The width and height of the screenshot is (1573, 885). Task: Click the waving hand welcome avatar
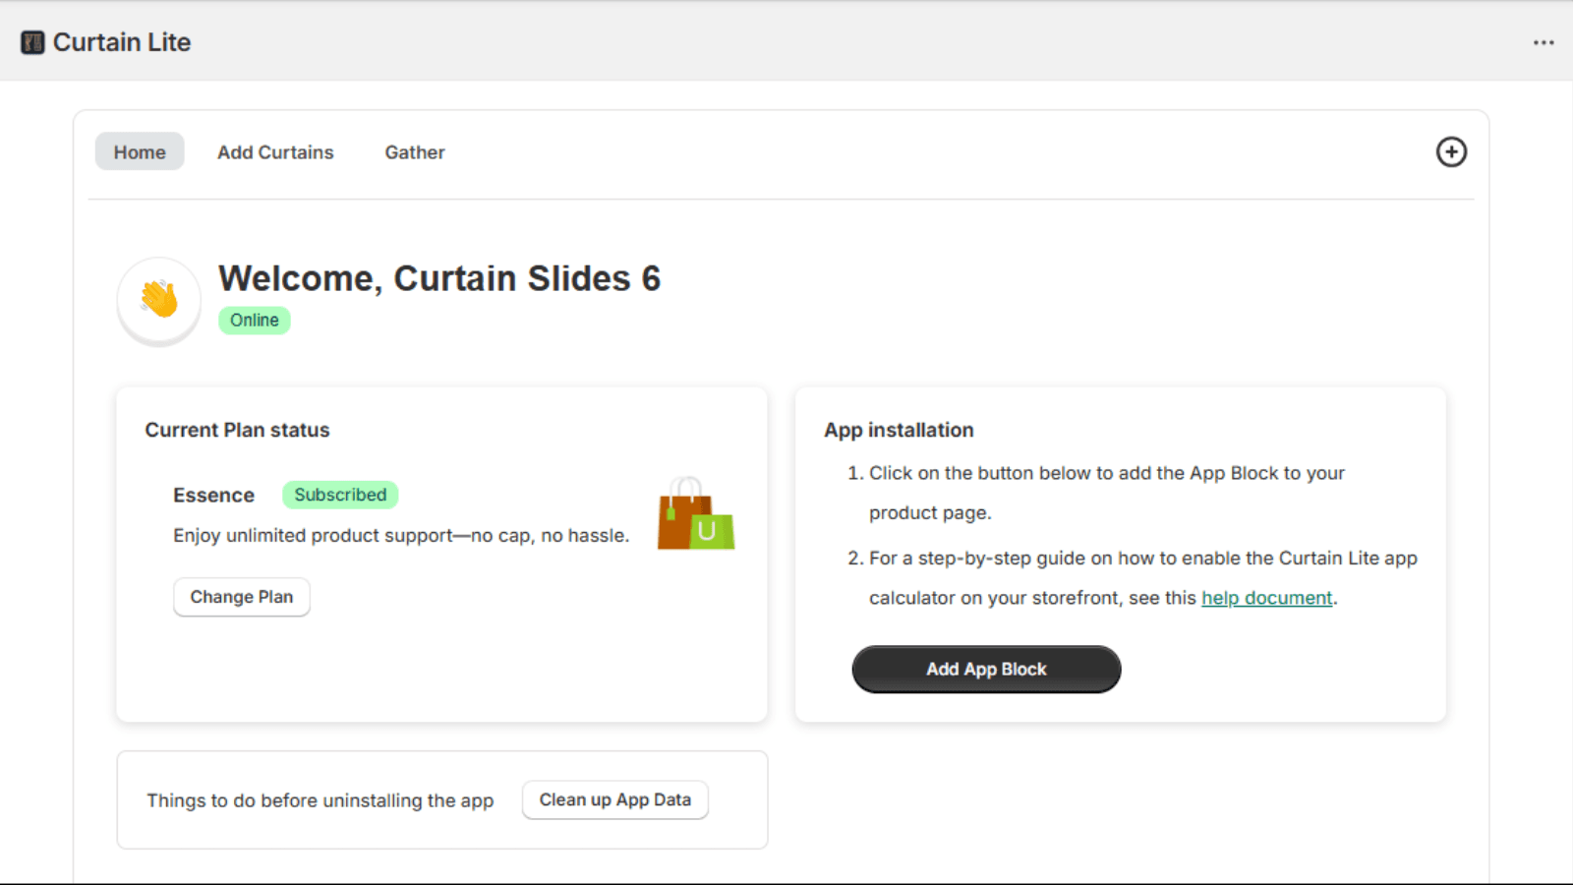click(x=157, y=300)
